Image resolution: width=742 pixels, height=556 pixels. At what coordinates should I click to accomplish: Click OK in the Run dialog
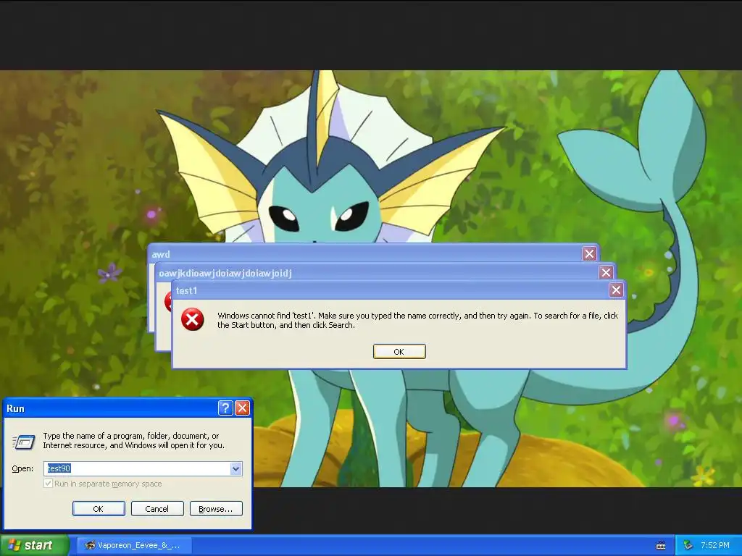(x=99, y=509)
